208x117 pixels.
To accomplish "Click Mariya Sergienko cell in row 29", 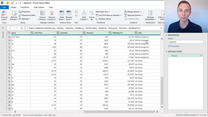I will pyautogui.click(x=147, y=37).
